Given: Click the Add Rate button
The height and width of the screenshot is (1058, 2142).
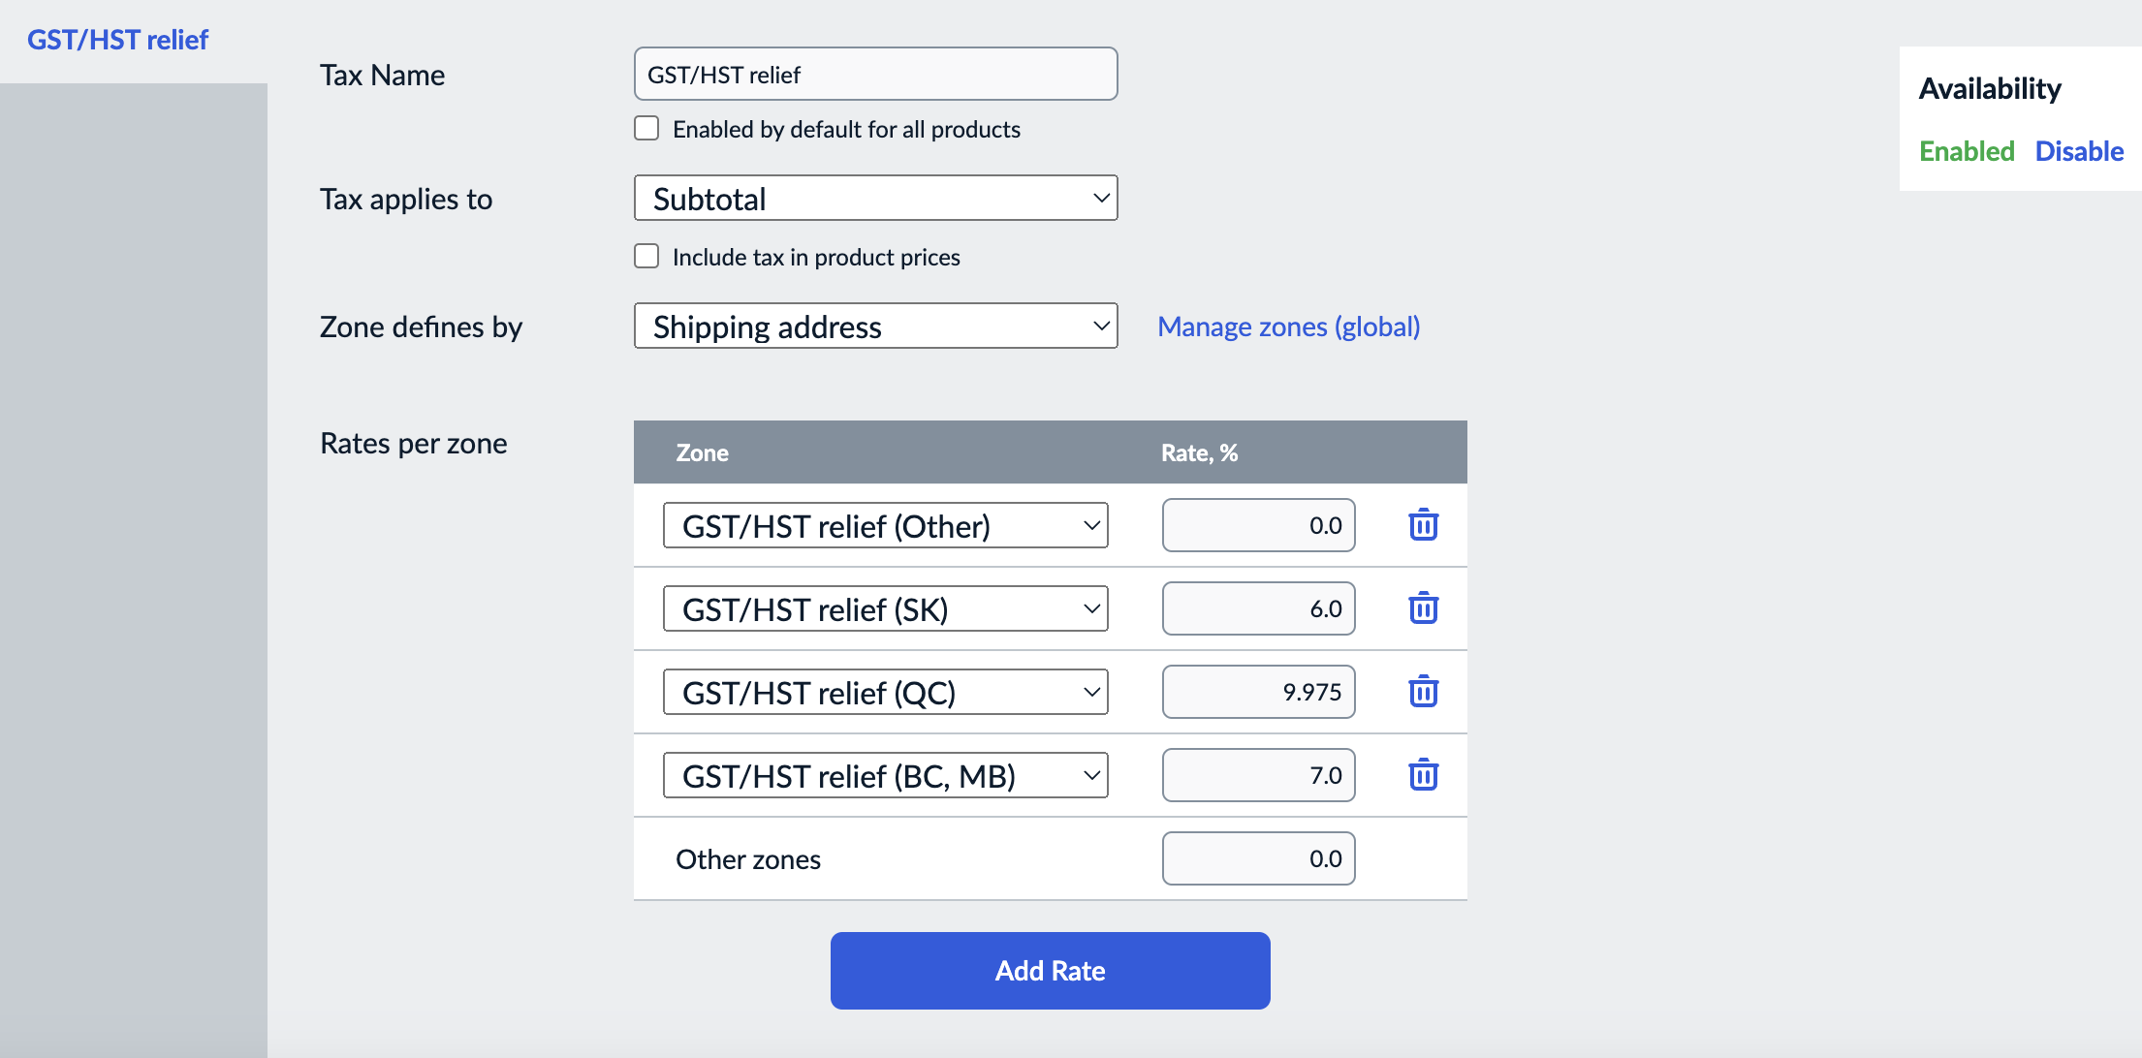Looking at the screenshot, I should coord(1050,971).
